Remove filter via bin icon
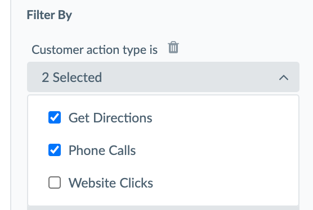Screen dimensions: 313x210 tap(173, 47)
